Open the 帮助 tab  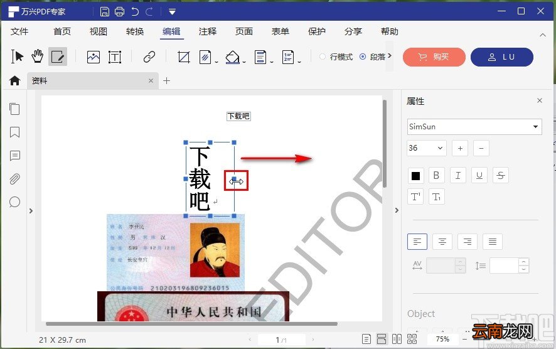coord(389,31)
